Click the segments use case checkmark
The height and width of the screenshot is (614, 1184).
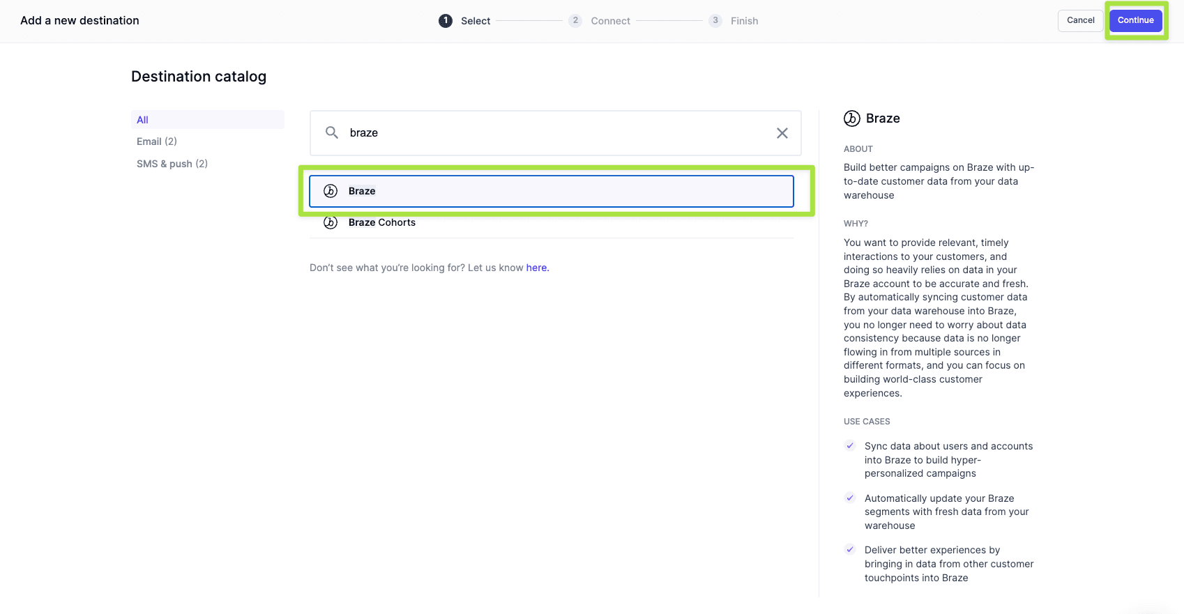coord(850,498)
